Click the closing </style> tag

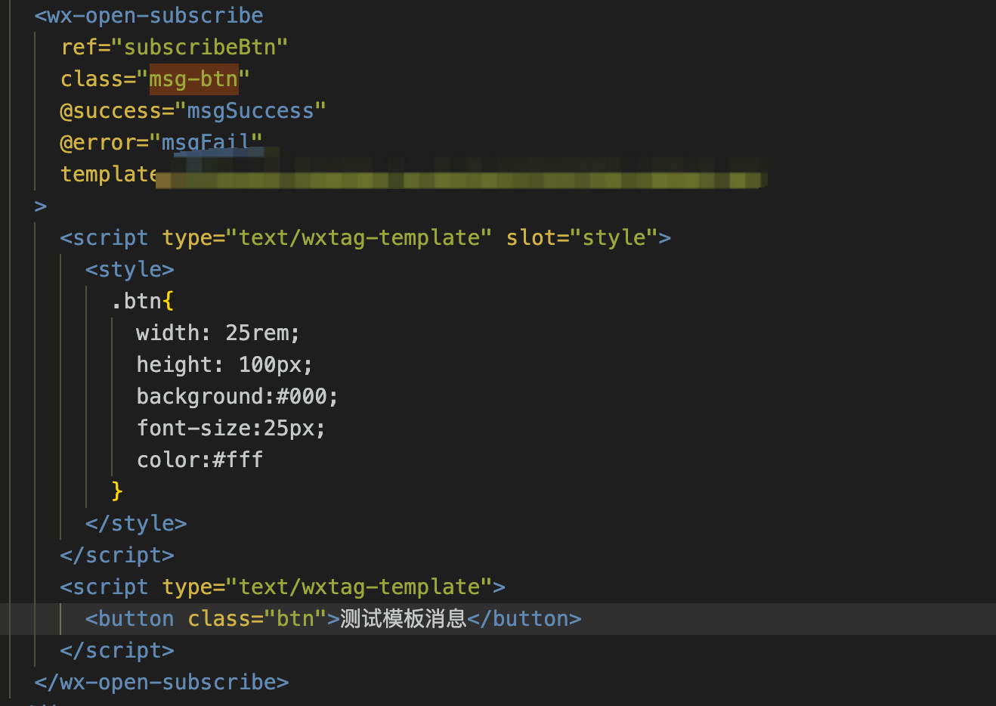[136, 523]
